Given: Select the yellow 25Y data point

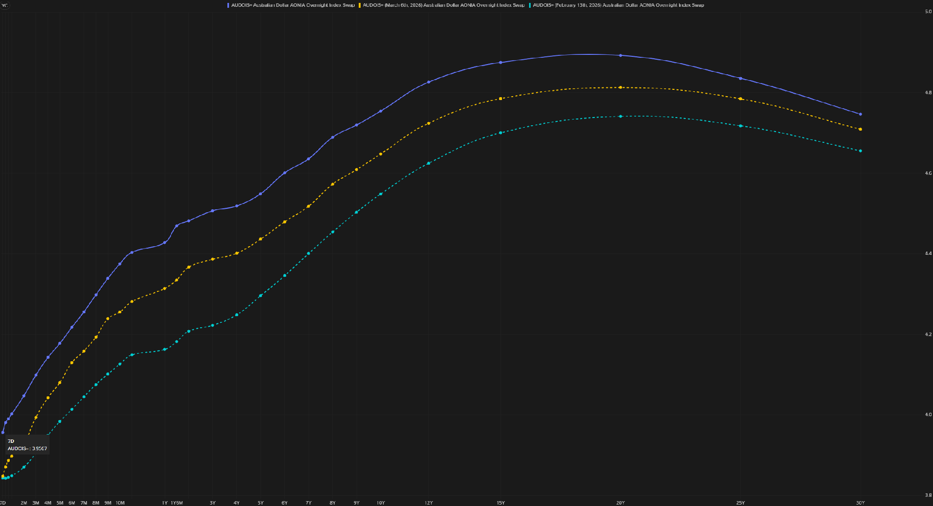Looking at the screenshot, I should [x=741, y=99].
